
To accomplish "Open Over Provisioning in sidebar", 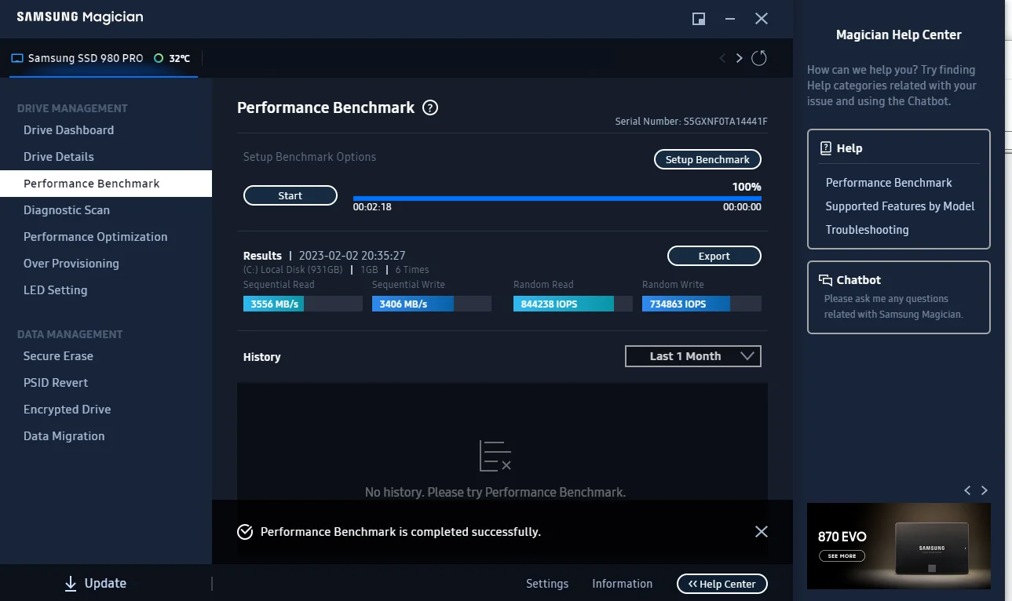I will pyautogui.click(x=71, y=264).
